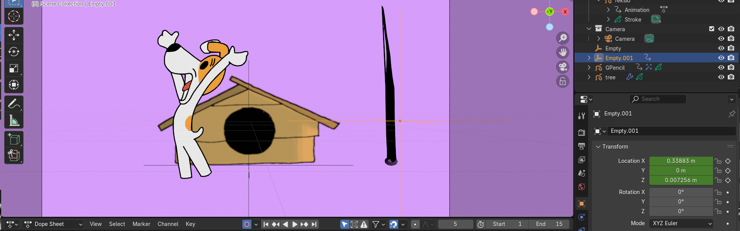
Task: Toggle auto keying record button
Action: click(247, 224)
